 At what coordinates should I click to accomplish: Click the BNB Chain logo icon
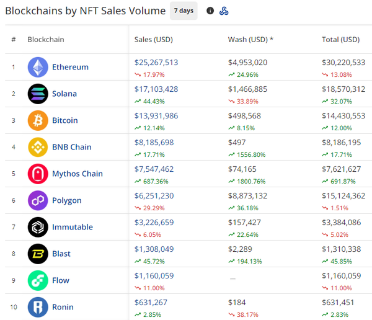38,147
